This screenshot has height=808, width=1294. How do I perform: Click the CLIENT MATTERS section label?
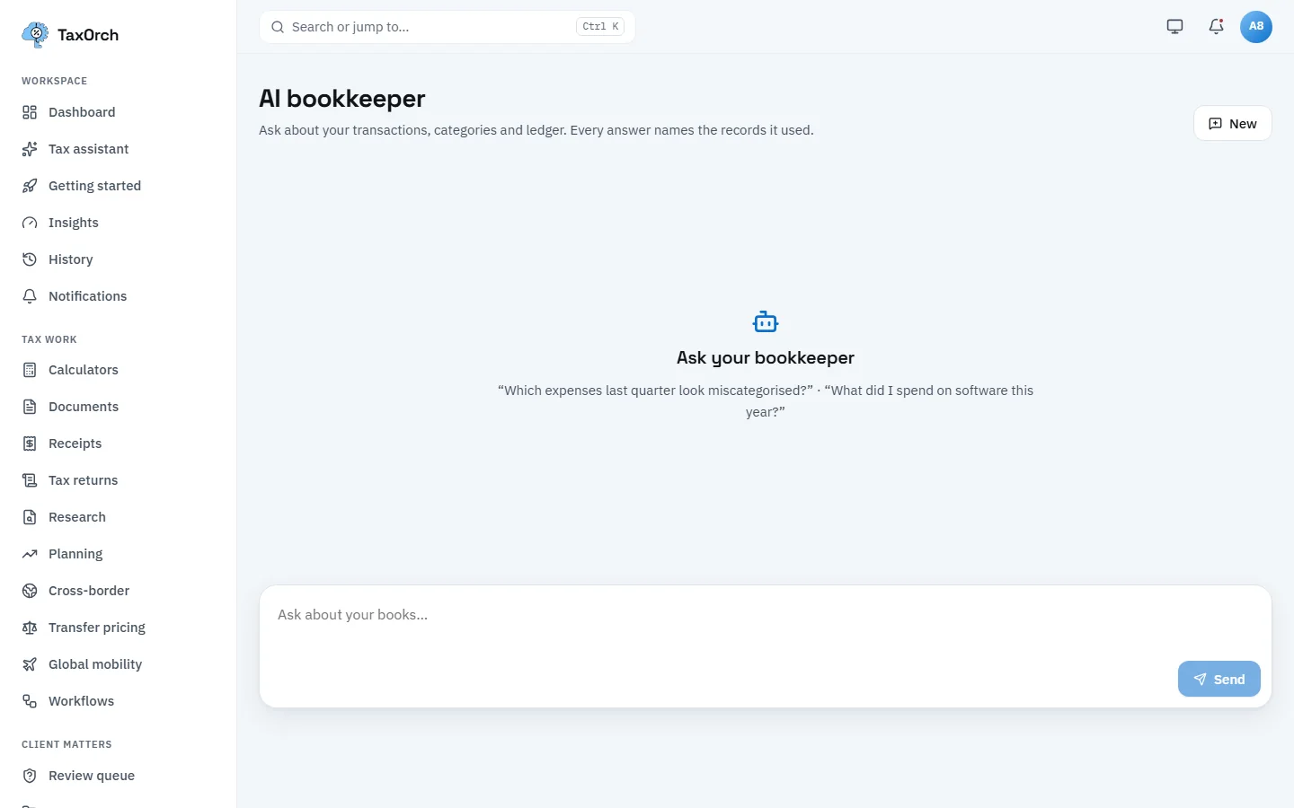(x=66, y=744)
